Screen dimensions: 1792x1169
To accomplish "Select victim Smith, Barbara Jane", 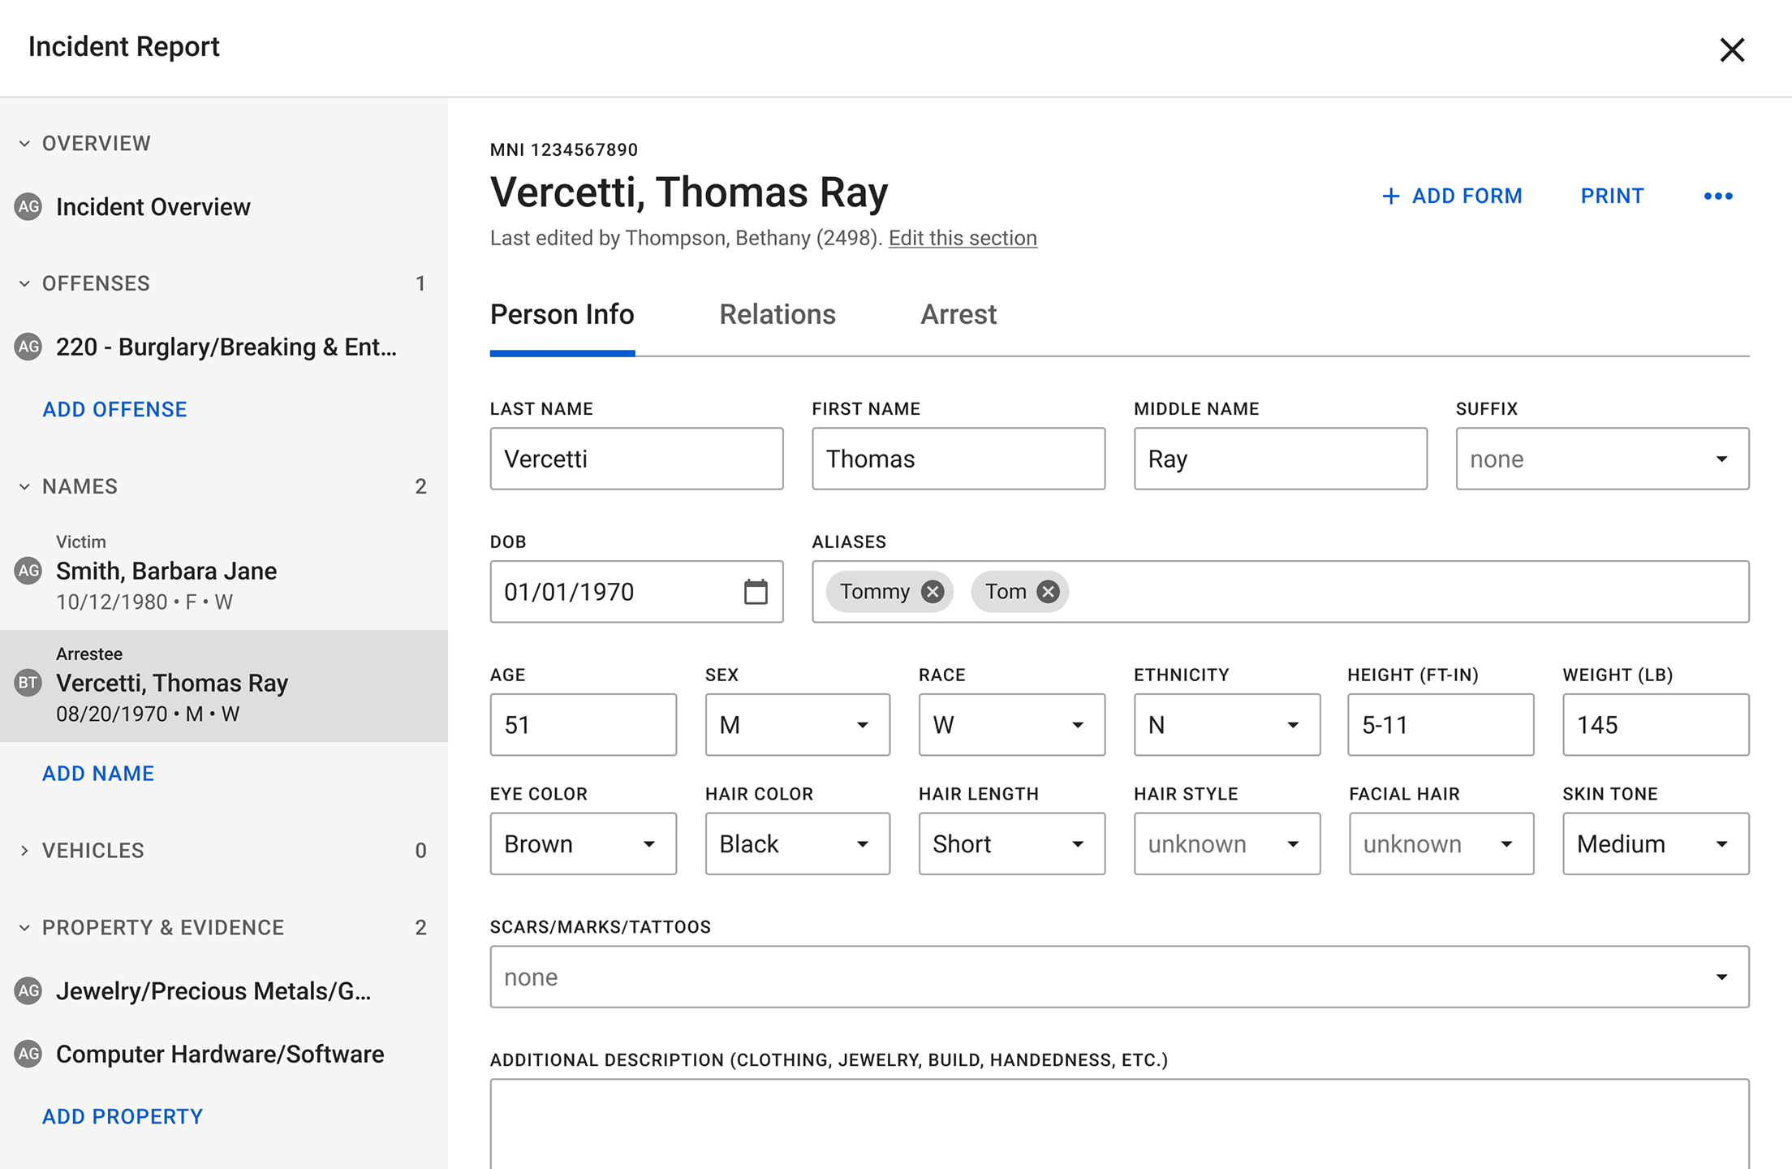I will pyautogui.click(x=224, y=572).
